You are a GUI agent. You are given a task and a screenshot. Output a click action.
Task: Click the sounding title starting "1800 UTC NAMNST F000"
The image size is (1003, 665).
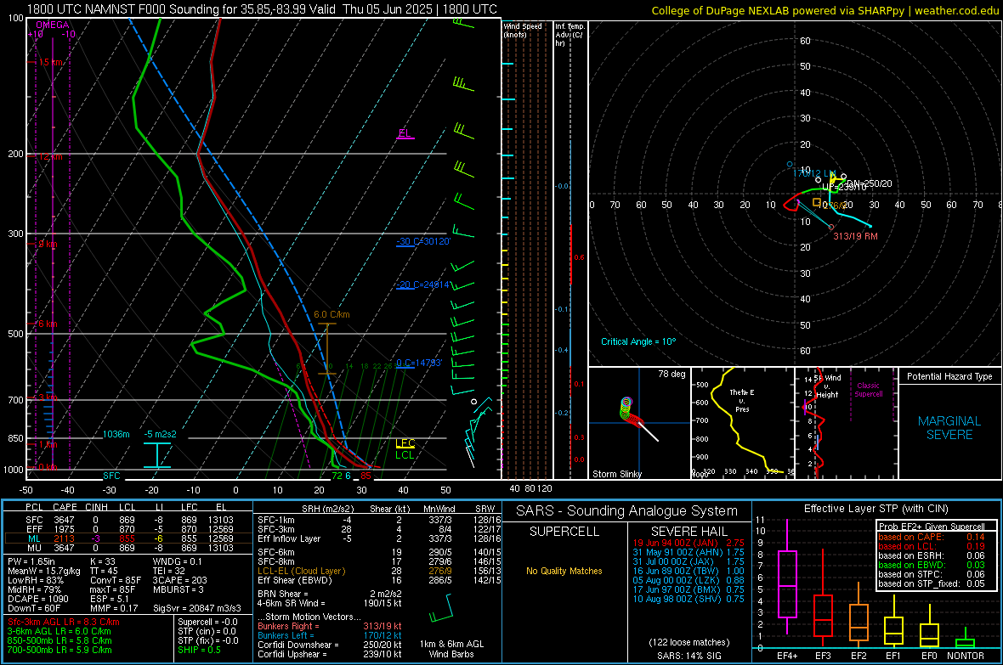pos(262,9)
